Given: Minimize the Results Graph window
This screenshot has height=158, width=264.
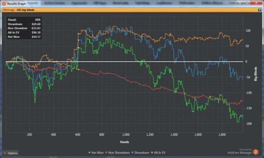Looking at the screenshot, I should pos(240,3).
